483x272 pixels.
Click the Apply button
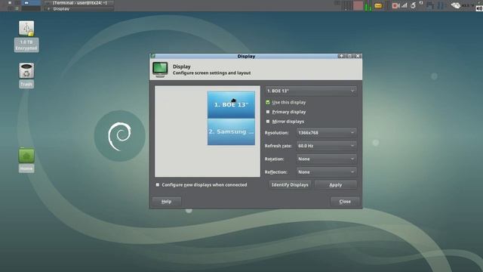pos(335,184)
